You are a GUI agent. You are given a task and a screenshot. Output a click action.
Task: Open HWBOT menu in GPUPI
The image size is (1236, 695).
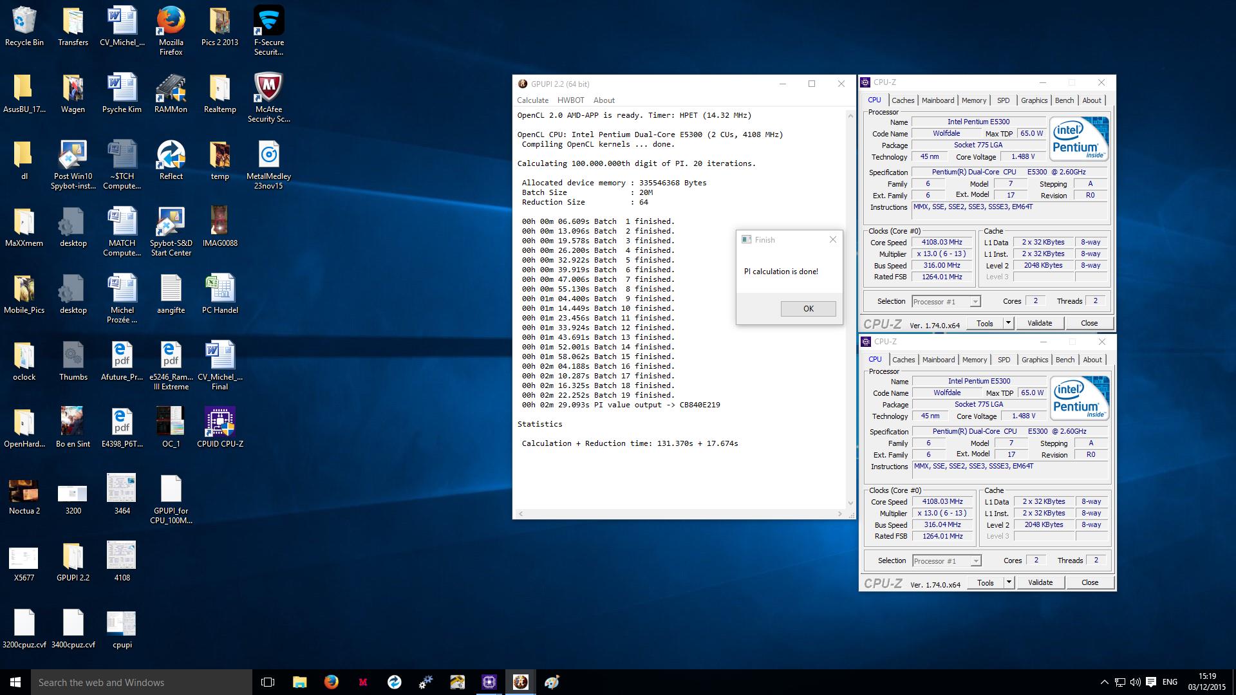tap(570, 100)
